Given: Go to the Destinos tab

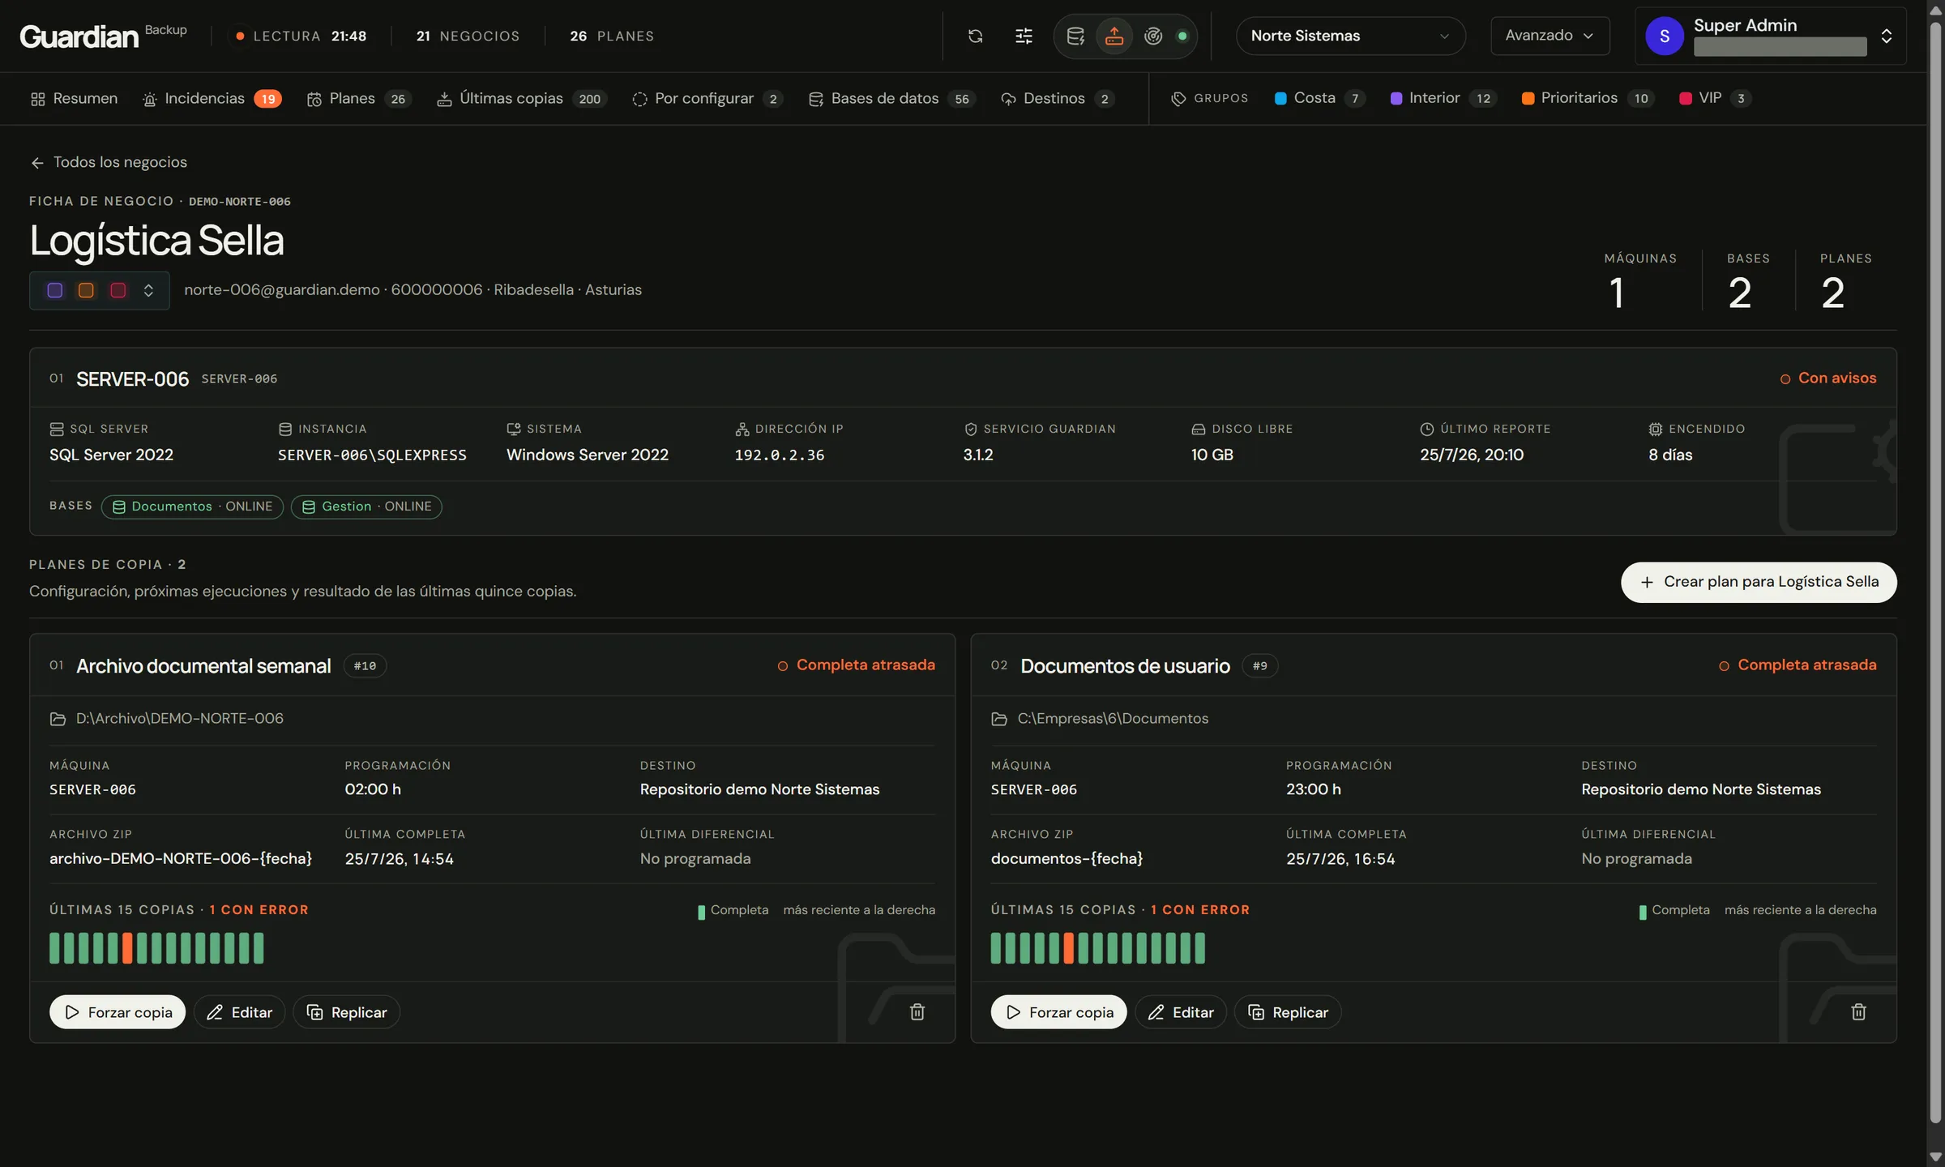Looking at the screenshot, I should point(1058,98).
